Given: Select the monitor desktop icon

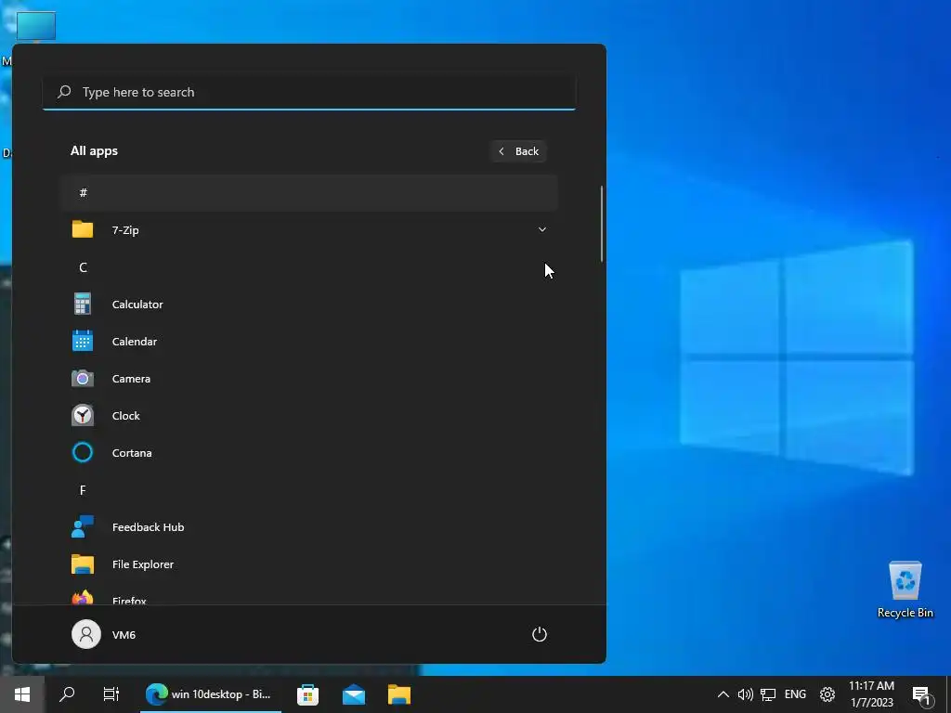Looking at the screenshot, I should [x=36, y=25].
